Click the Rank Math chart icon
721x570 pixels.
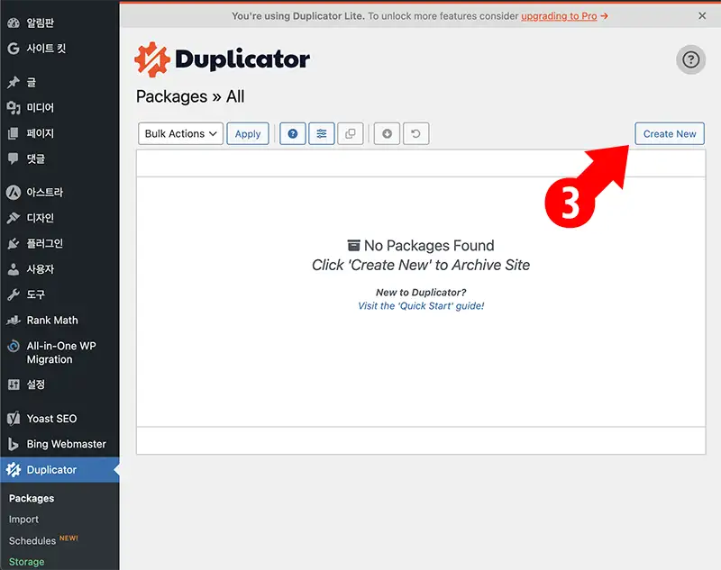tap(14, 321)
